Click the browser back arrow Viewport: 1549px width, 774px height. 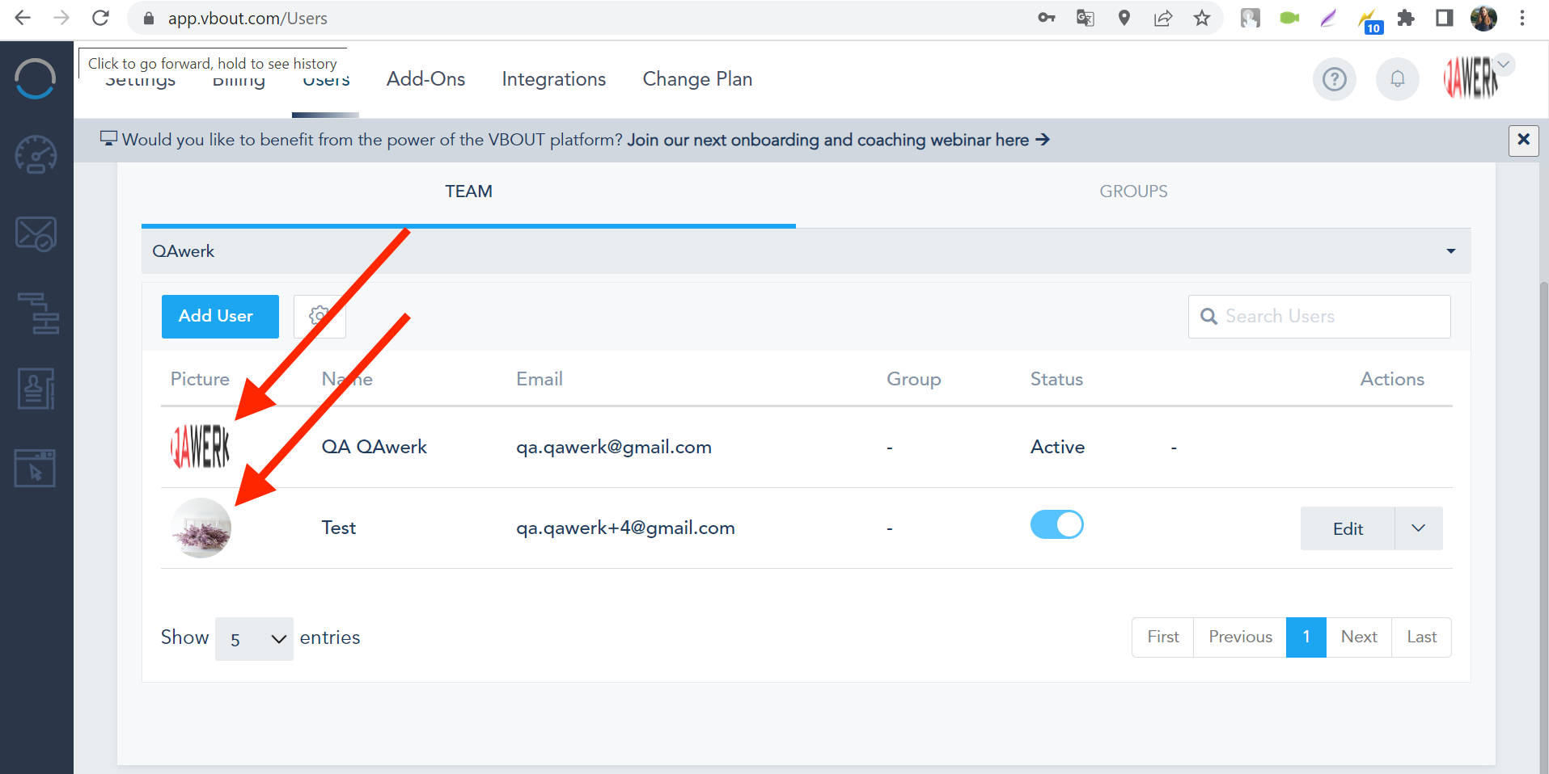pyautogui.click(x=23, y=18)
